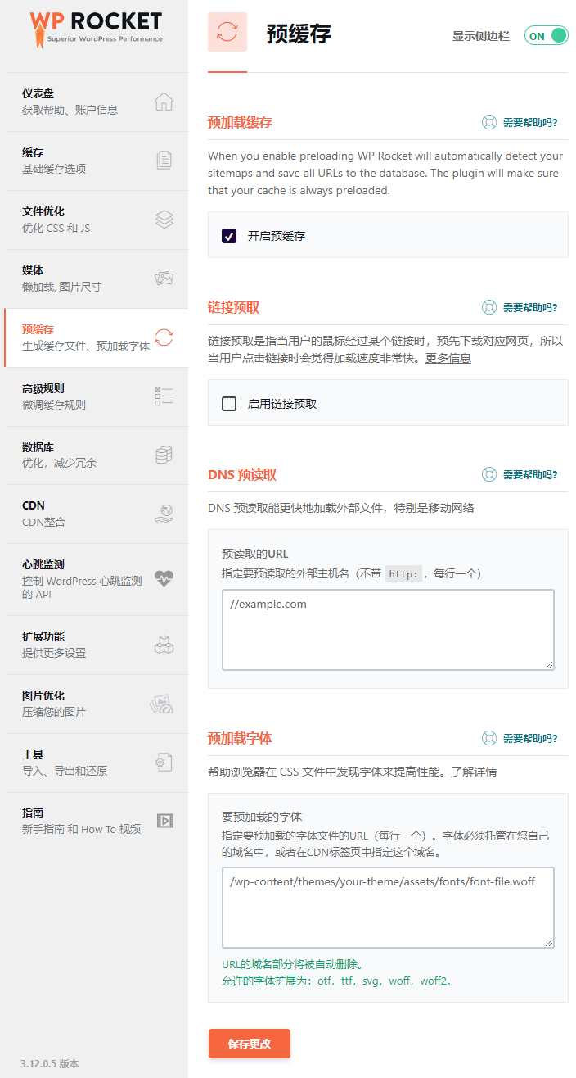Open the 了解详情 link under 预加载字体
This screenshot has height=1078, width=576.
coord(474,772)
